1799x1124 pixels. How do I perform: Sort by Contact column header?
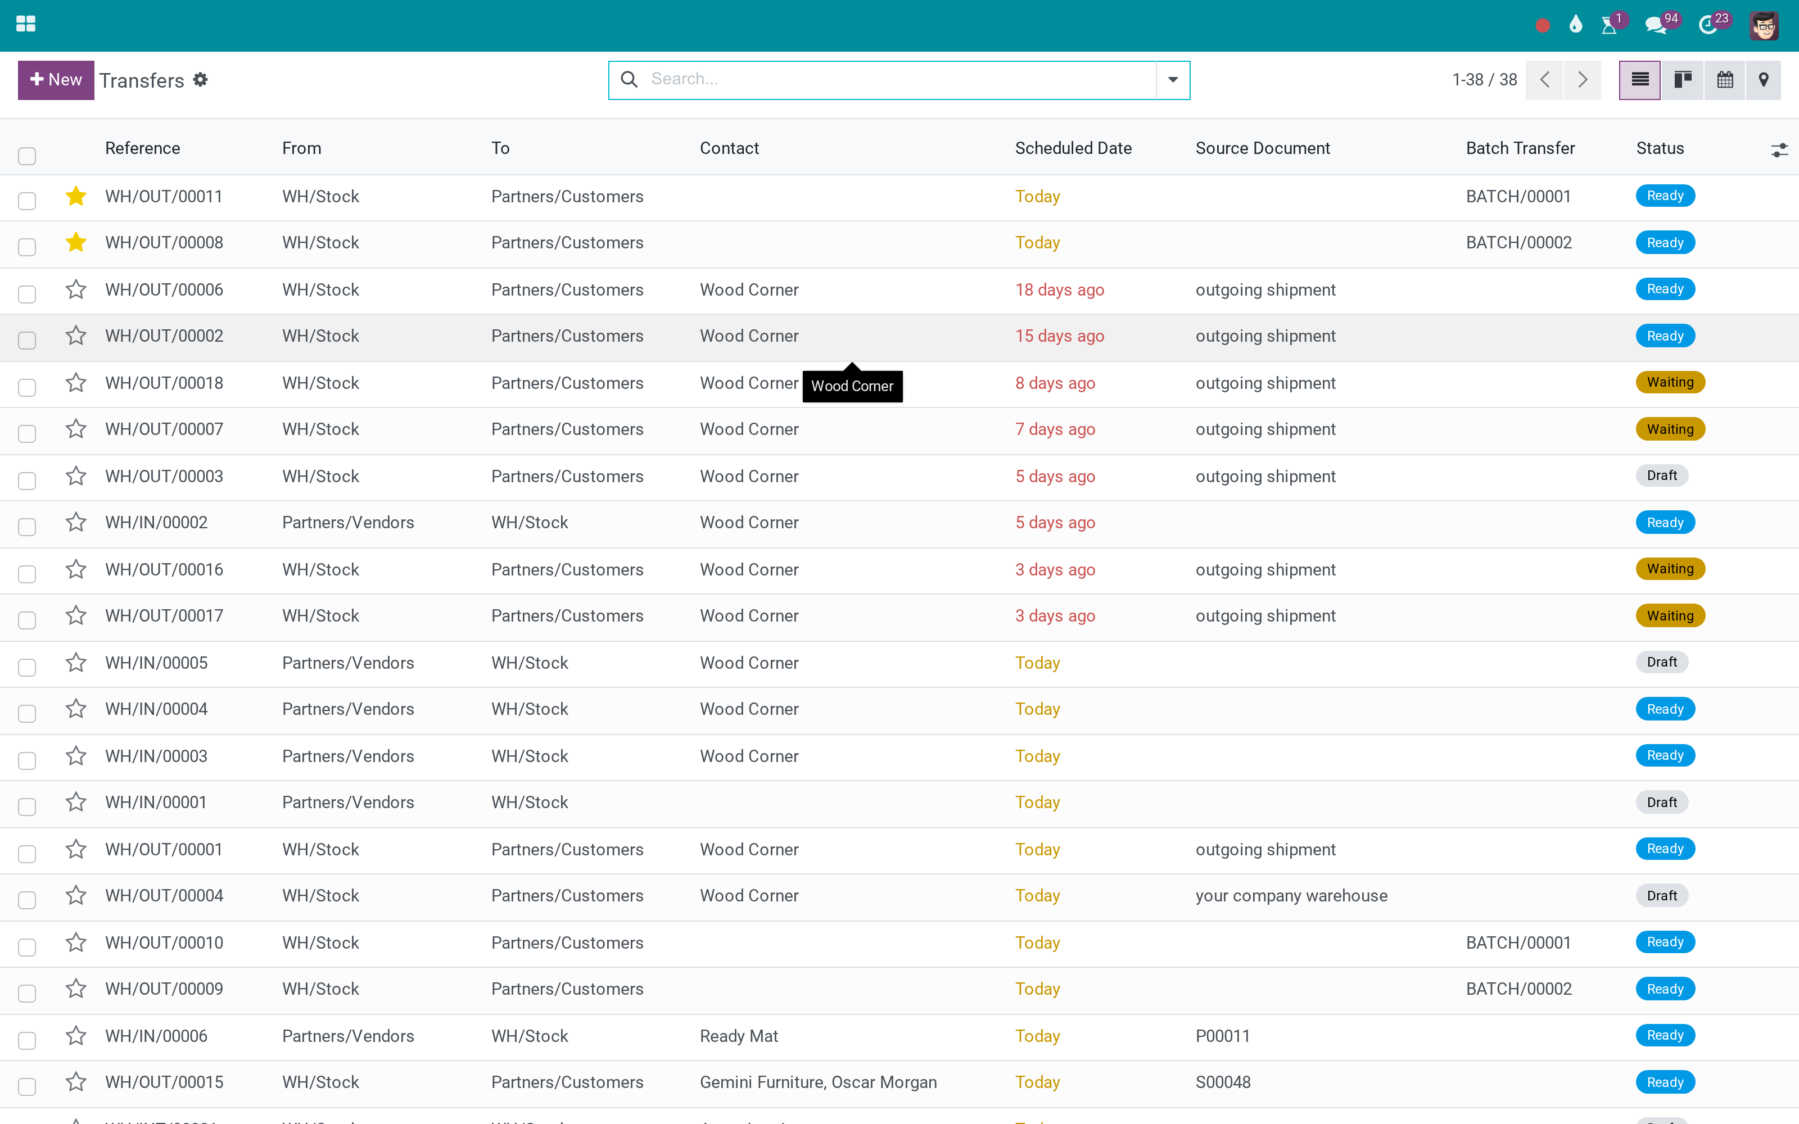(x=729, y=148)
